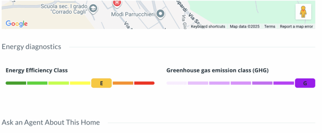Screen dimensions: 322x133
Task: Click the Energy diagnostics heading
Action: 31,47
